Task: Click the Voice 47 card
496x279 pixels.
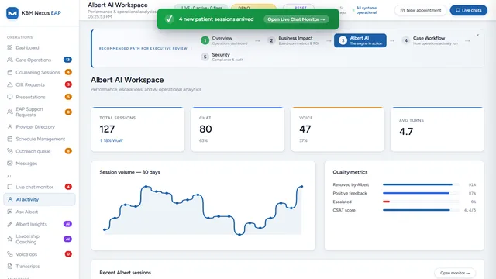Action: click(338, 129)
